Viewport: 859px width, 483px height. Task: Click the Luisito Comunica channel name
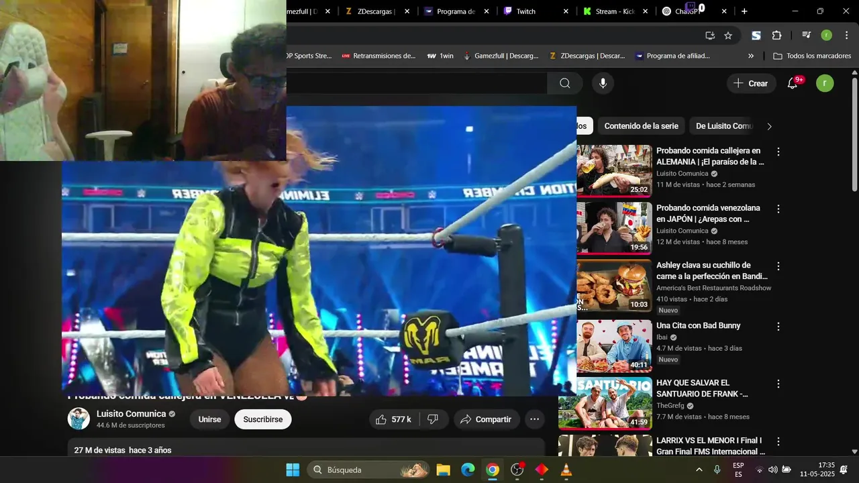pyautogui.click(x=131, y=414)
